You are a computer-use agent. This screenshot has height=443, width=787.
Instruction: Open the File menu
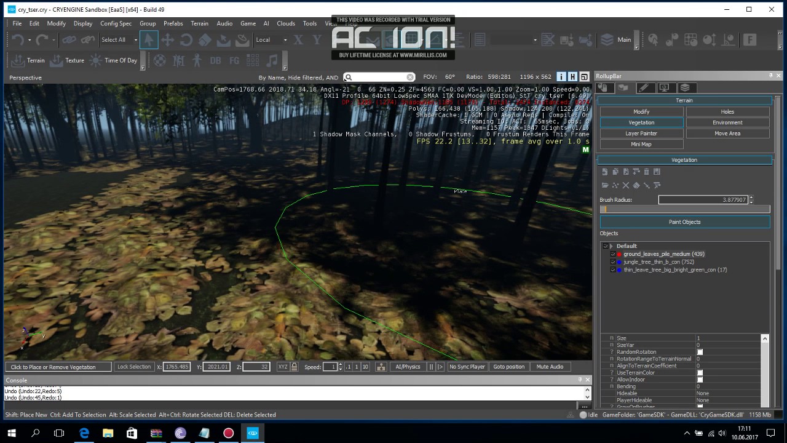(x=17, y=23)
